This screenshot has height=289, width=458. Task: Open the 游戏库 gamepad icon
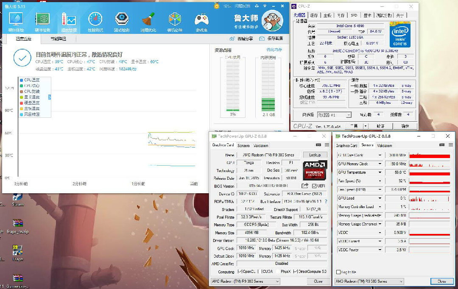[x=201, y=20]
